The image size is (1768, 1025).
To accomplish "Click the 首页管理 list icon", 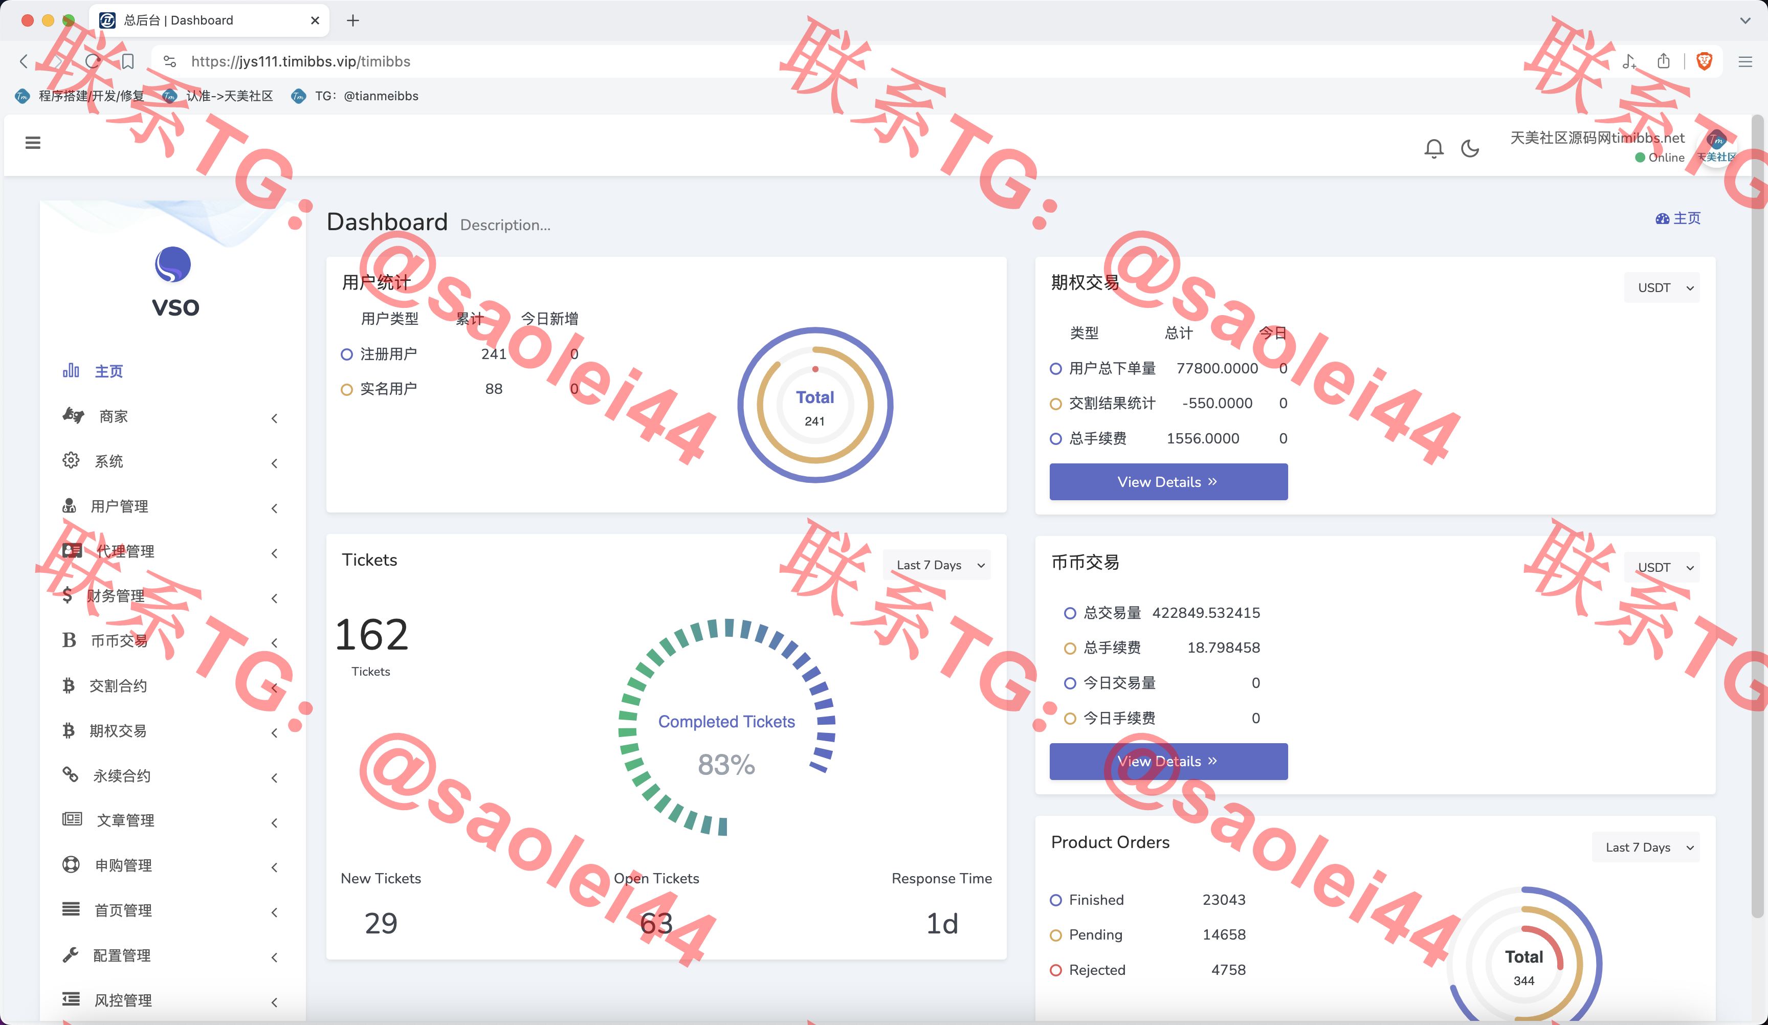I will click(71, 909).
